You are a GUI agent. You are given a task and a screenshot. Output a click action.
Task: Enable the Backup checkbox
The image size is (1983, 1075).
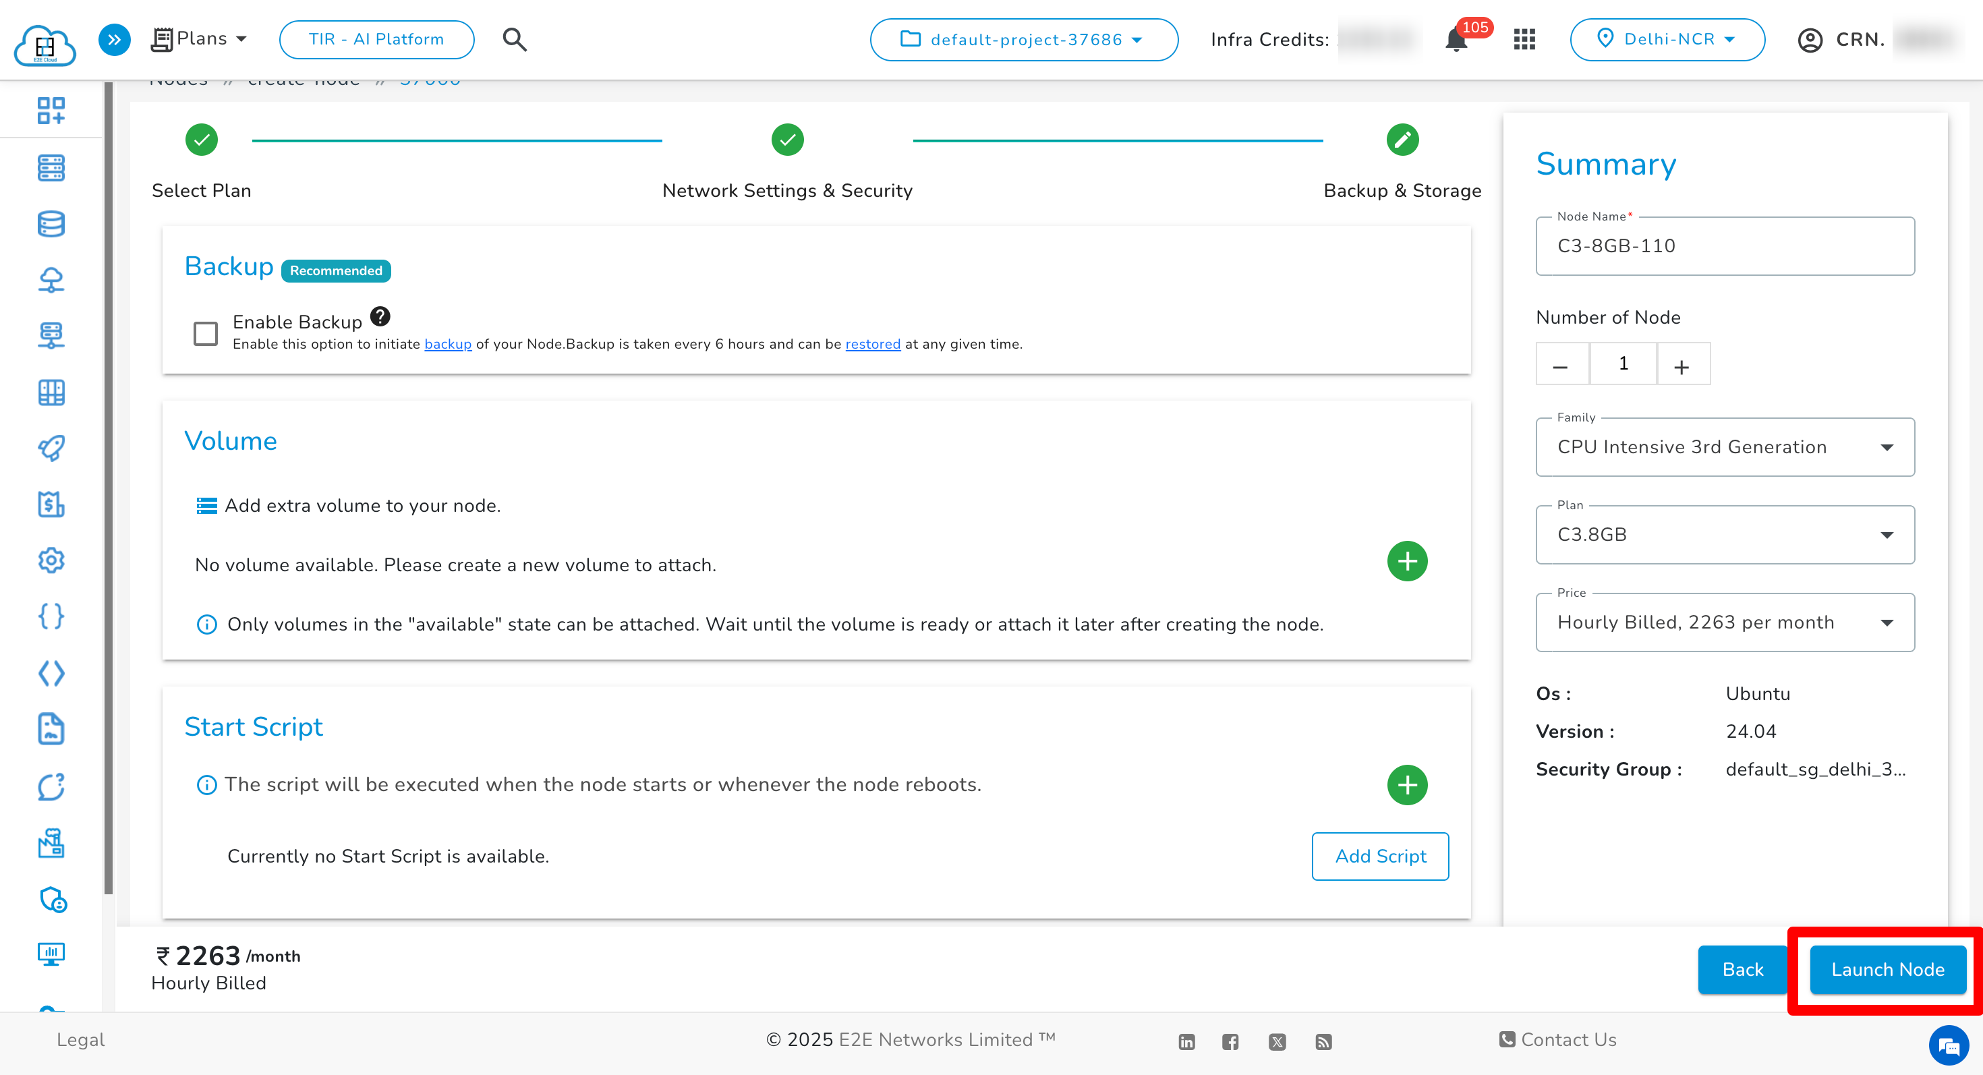[205, 333]
